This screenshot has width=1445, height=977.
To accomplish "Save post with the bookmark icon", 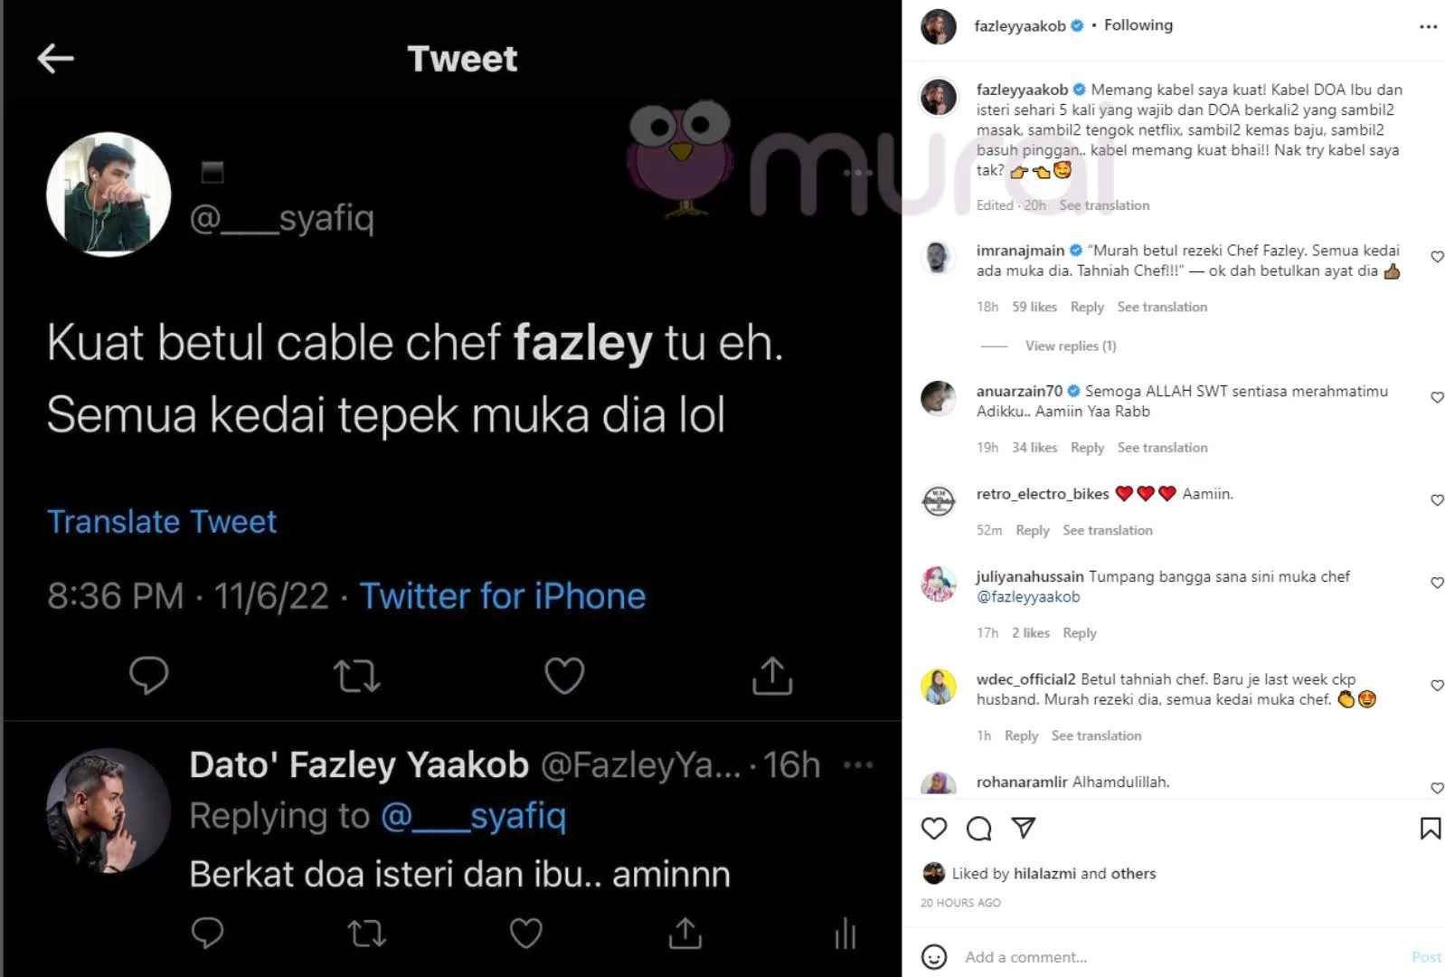I will click(x=1430, y=829).
